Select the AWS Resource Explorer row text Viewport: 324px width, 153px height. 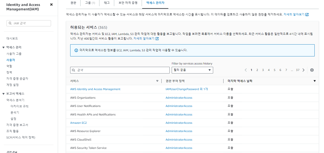click(85, 131)
